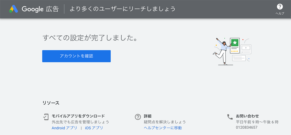This screenshot has height=135, width=291.
Task: Open the help question mark icon
Action: tap(280, 7)
